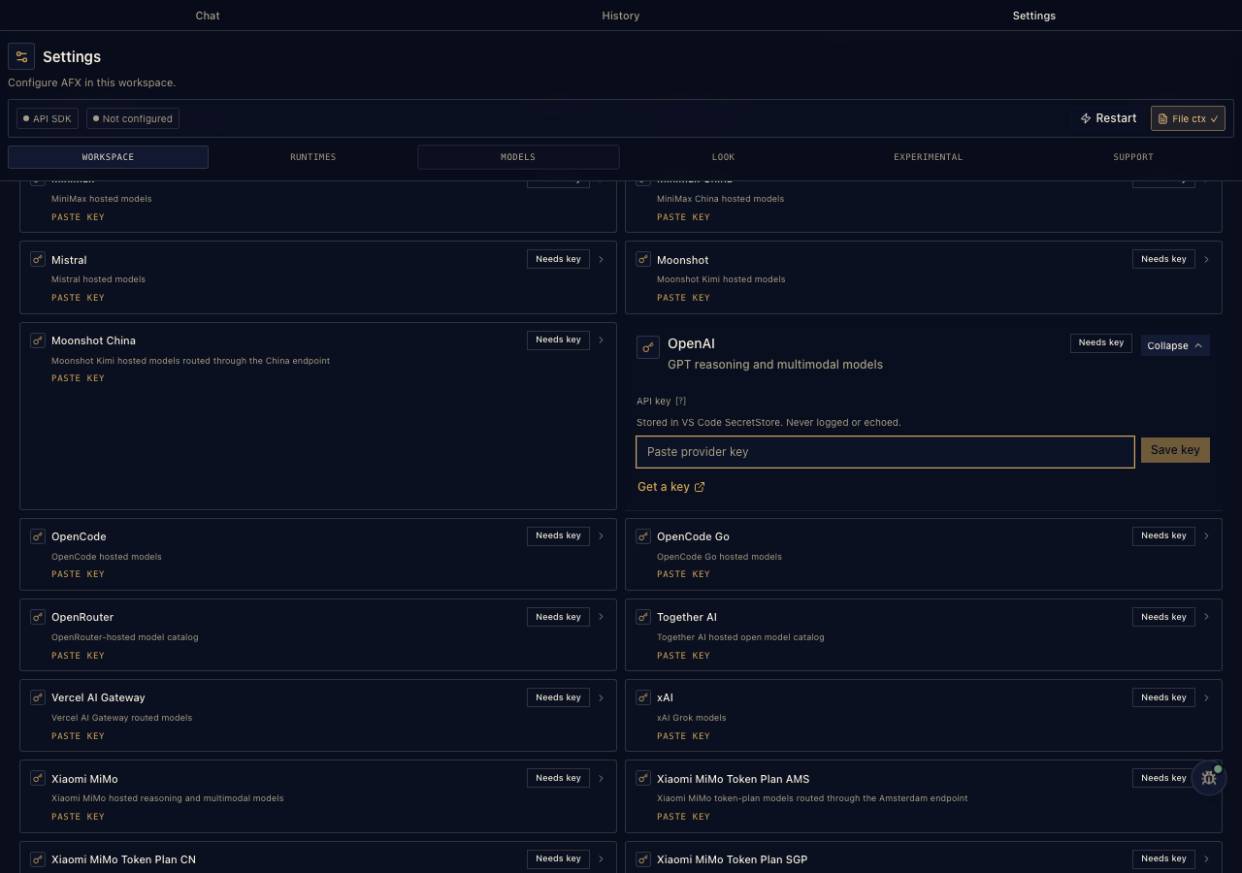Viewport: 1242px width, 873px height.
Task: Click the key icon on OpenCode card
Action: tap(38, 536)
